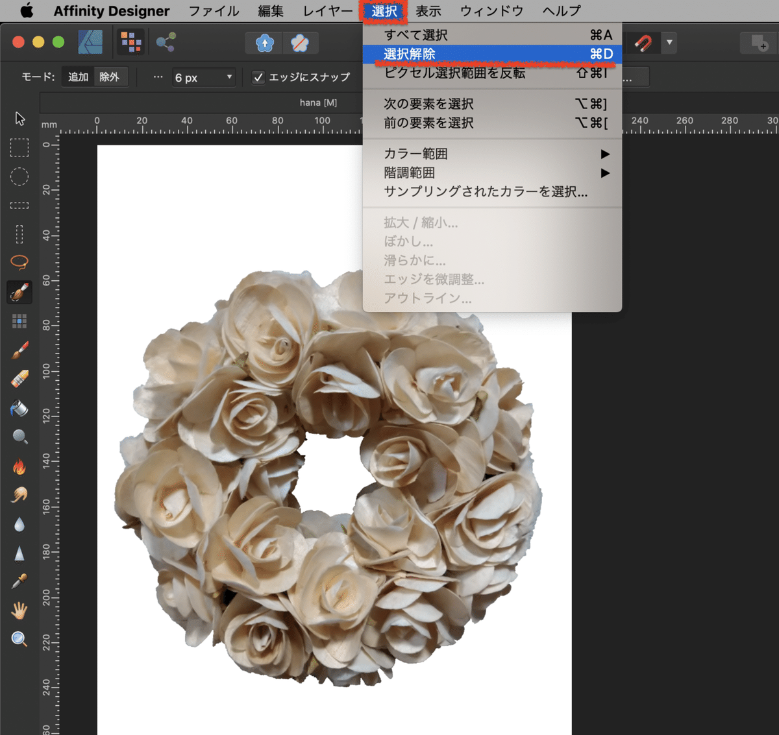This screenshot has width=779, height=735.
Task: Click the hana [M] document tab
Action: [318, 102]
